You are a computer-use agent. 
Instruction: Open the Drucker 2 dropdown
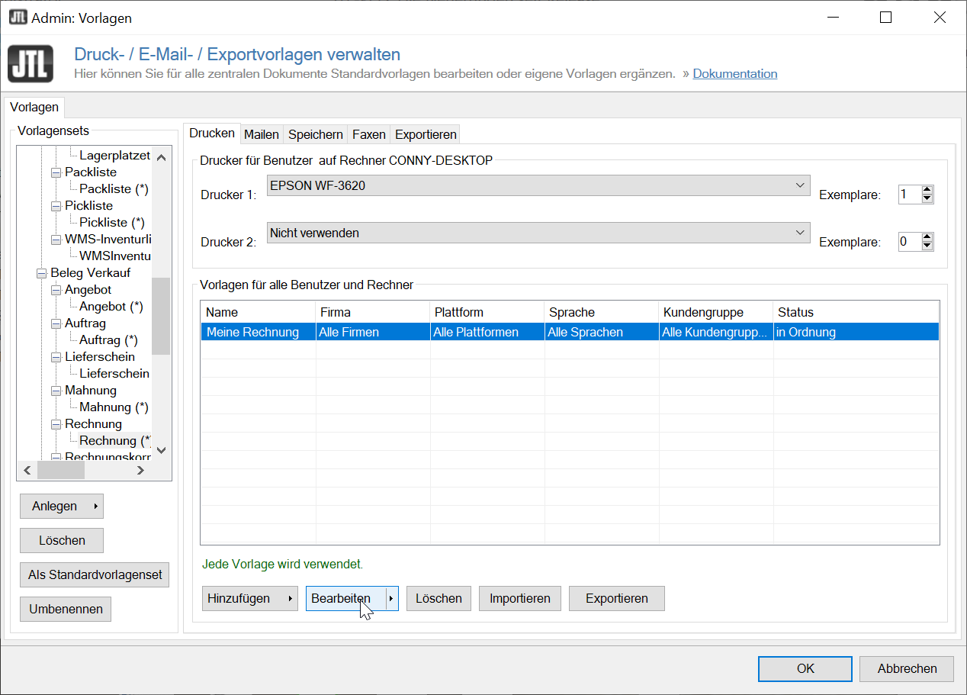pos(799,233)
